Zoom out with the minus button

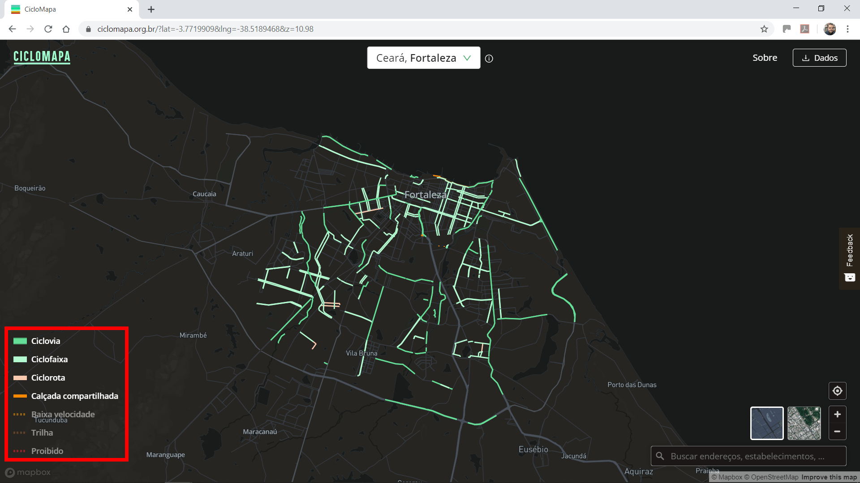click(x=837, y=432)
